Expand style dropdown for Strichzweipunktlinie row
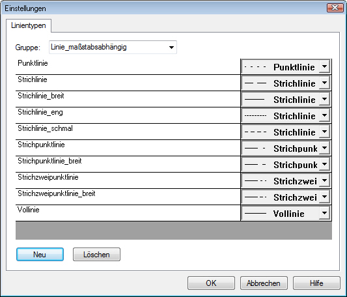Screen dimensions: 347x297 [x=324, y=180]
